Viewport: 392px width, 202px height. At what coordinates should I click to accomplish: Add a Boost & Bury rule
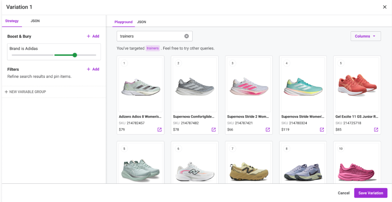93,36
